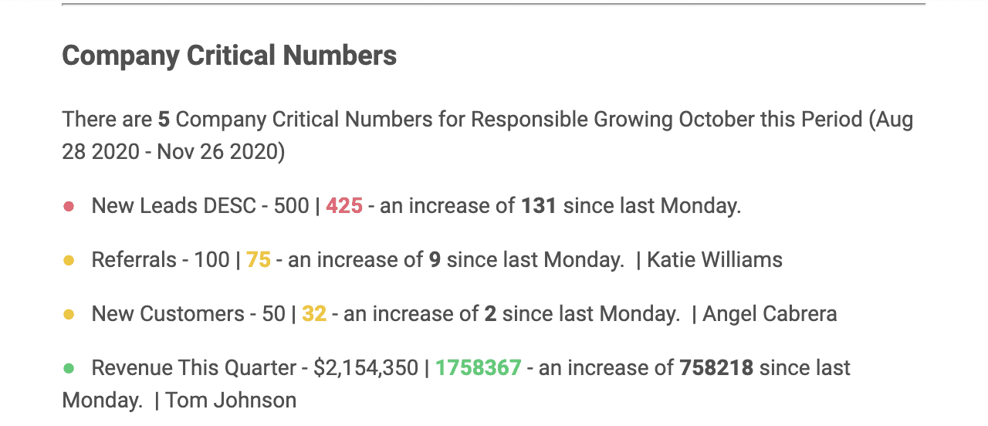Click the red status dot beside New Leads
The image size is (988, 426).
click(x=69, y=206)
